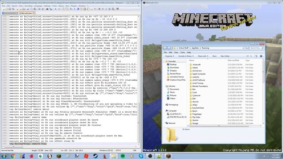Image resolution: width=283 pixels, height=159 pixels.
Task: Select the discord folder
Action: click(195, 102)
